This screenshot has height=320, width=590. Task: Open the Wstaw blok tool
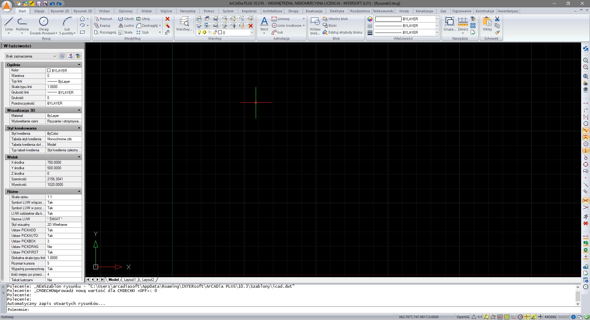pyautogui.click(x=315, y=26)
